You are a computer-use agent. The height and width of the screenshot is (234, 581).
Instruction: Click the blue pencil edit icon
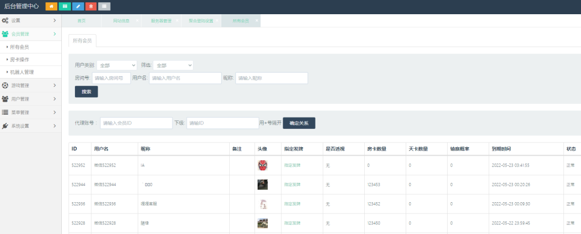(x=78, y=6)
